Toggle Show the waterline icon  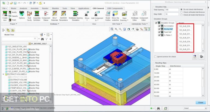tap(115, 14)
